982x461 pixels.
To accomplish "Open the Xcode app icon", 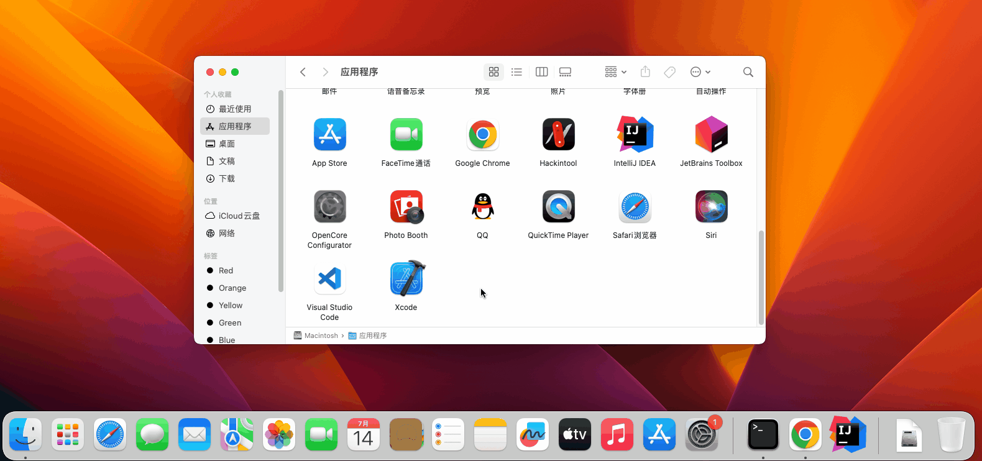I will click(406, 279).
